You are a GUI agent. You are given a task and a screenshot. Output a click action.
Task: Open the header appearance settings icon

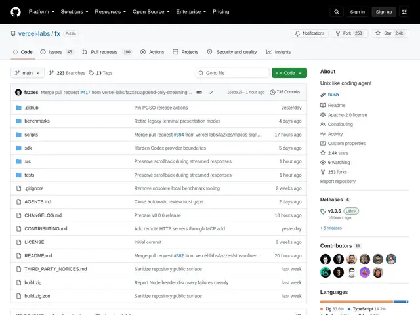404,12
